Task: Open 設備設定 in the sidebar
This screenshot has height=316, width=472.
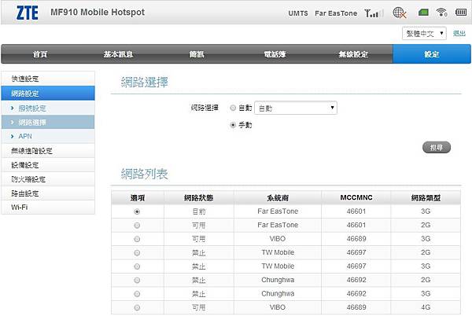Action: point(48,165)
